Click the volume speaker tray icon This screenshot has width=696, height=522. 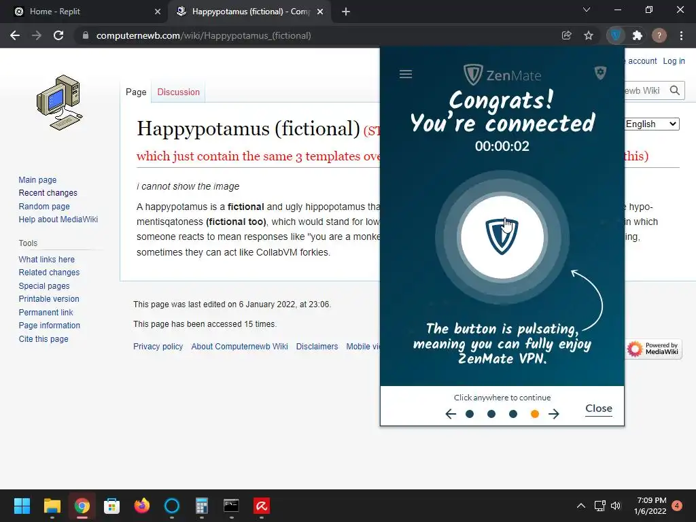[x=616, y=506]
